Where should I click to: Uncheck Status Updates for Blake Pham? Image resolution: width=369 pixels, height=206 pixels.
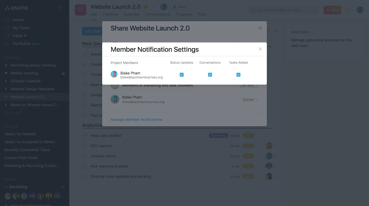pyautogui.click(x=181, y=74)
